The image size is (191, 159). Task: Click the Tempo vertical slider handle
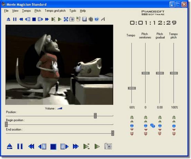tap(132, 88)
